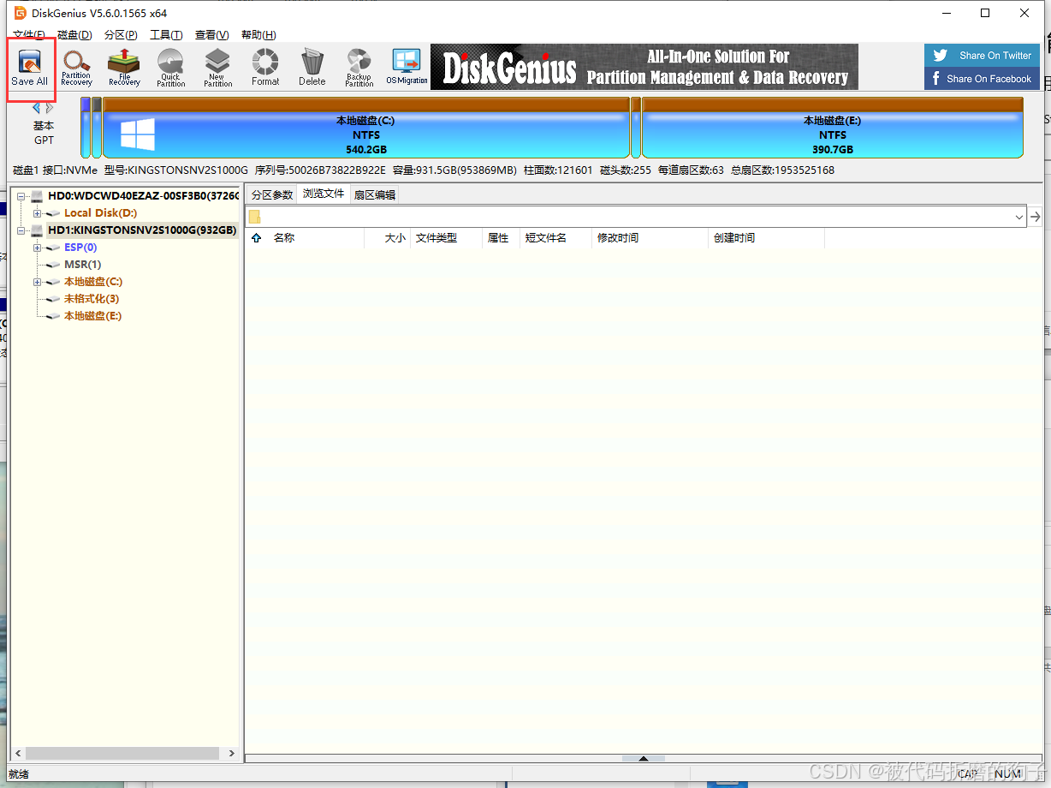Go to previous disk with left arrow
Screen dimensions: 1051x788
click(x=37, y=108)
